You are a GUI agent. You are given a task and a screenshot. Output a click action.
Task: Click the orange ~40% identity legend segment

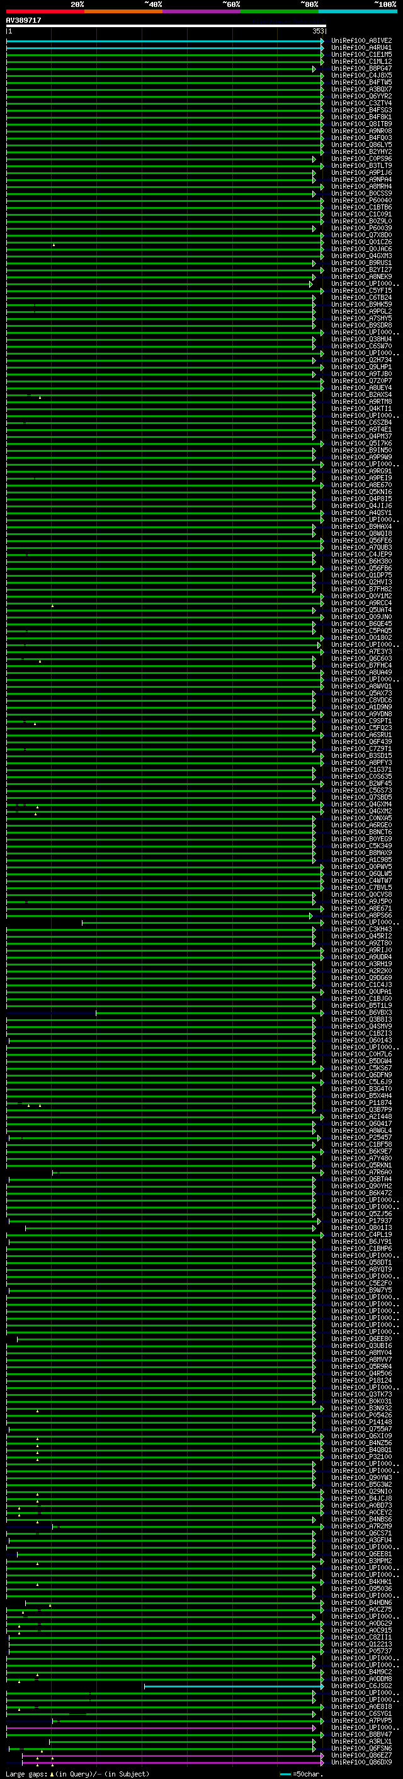123,11
